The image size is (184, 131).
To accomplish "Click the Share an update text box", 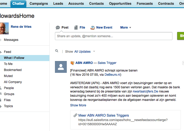I will (x=114, y=36).
